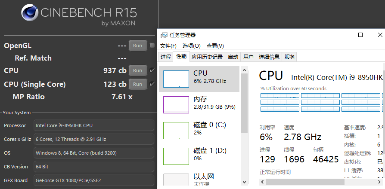This screenshot has height=189, width=385.
Task: Toggle the CPU test checkbox
Action: click(x=152, y=70)
